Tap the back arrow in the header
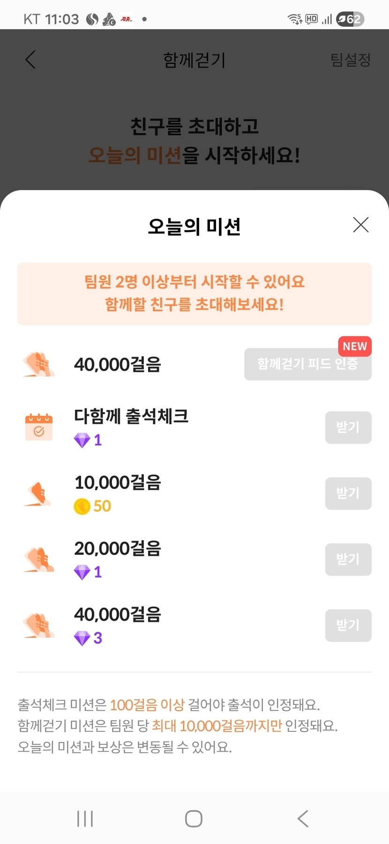Screen dimensions: 389x844 tap(30, 60)
